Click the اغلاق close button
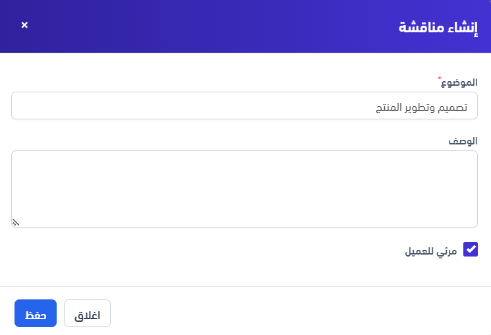The height and width of the screenshot is (335, 491). pyautogui.click(x=87, y=314)
